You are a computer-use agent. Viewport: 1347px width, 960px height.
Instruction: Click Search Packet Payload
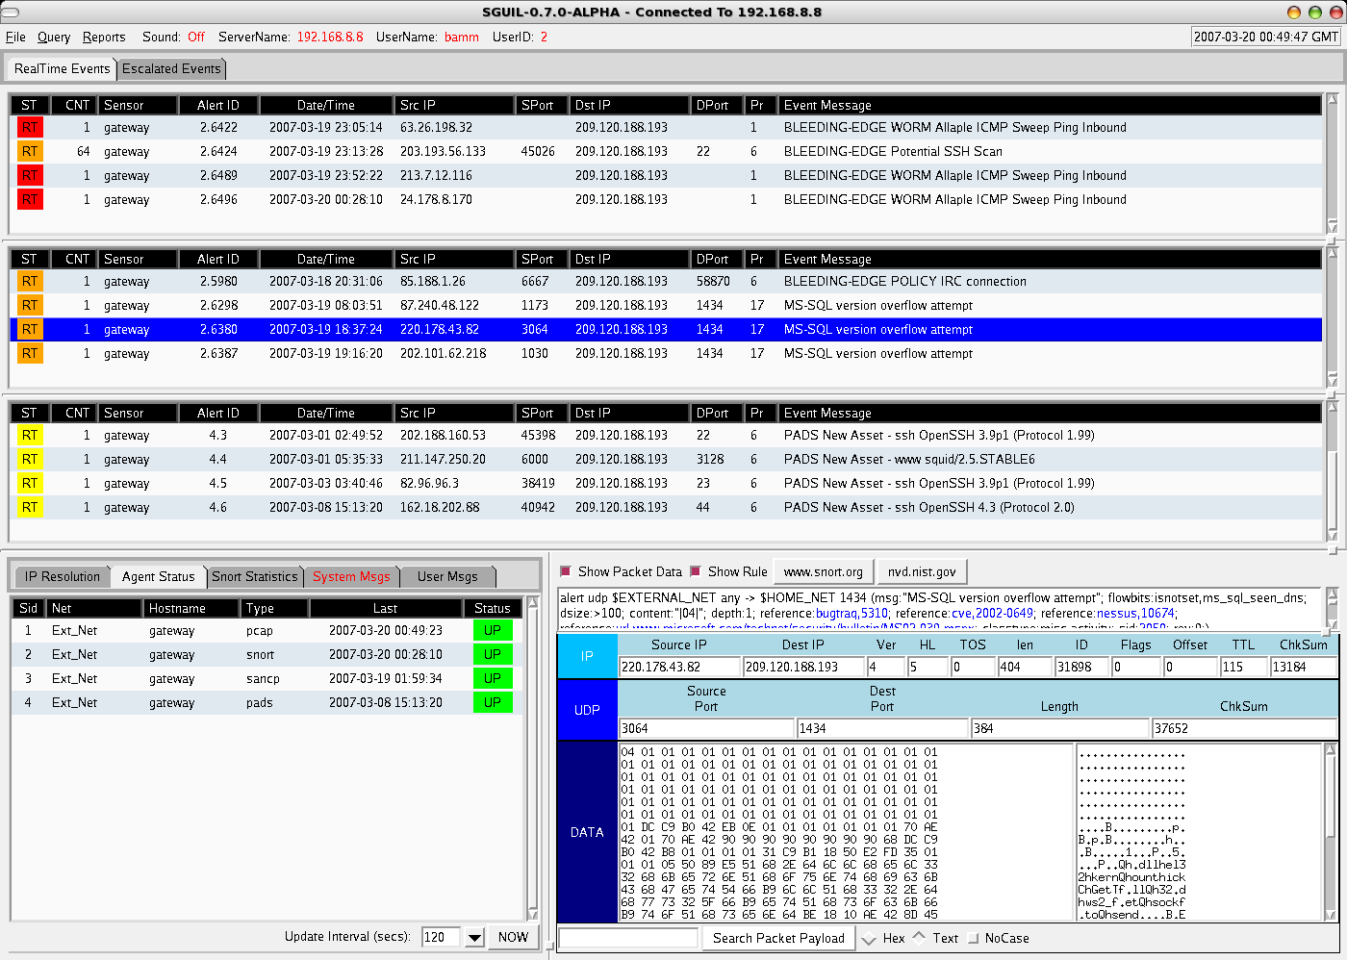[777, 937]
